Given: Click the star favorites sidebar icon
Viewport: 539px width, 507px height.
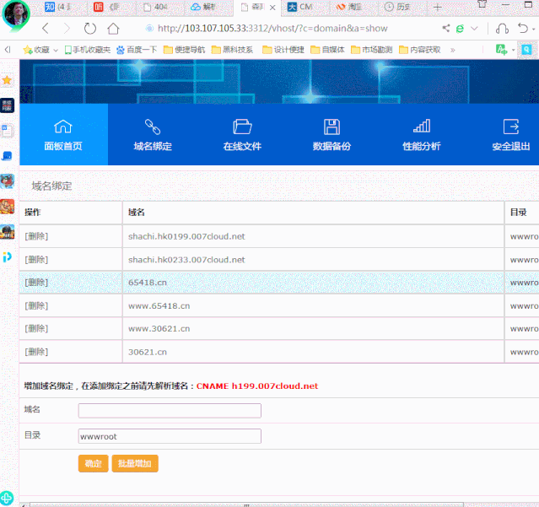Looking at the screenshot, I should pyautogui.click(x=8, y=80).
